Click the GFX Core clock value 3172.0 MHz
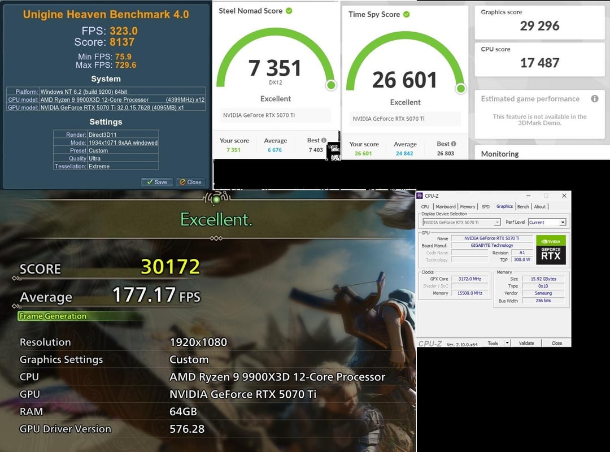The height and width of the screenshot is (452, 610). [469, 279]
